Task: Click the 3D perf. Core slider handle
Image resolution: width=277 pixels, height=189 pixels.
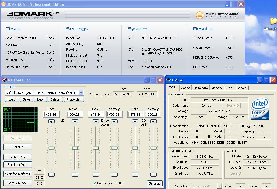Action: [135, 148]
